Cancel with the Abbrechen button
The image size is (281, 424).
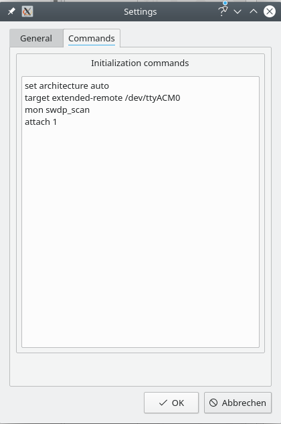238,403
